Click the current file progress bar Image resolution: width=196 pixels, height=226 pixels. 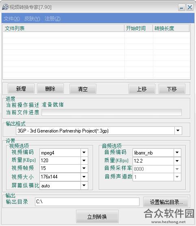[x=112, y=113]
